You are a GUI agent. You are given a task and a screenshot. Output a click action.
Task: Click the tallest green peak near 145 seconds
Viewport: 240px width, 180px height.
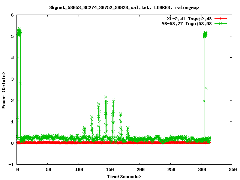pos(106,116)
